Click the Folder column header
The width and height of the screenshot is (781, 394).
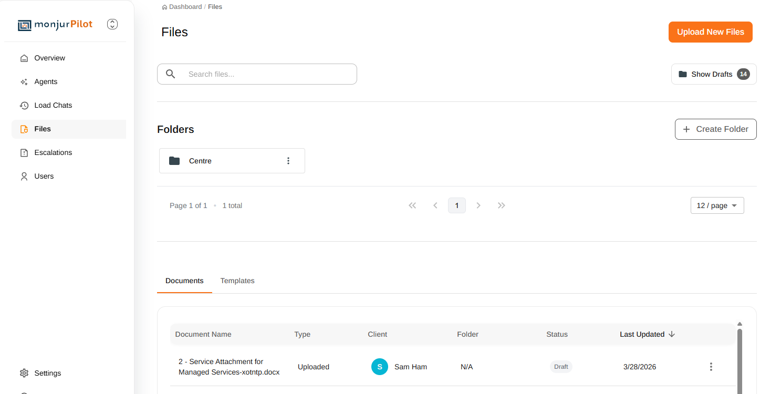(x=468, y=334)
